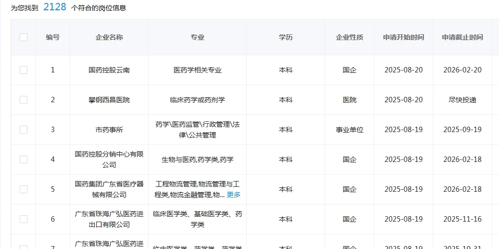The image size is (499, 249).
Task: Tick checkbox for 国药集团广东省医疗器械有限公司
Action: click(x=24, y=189)
